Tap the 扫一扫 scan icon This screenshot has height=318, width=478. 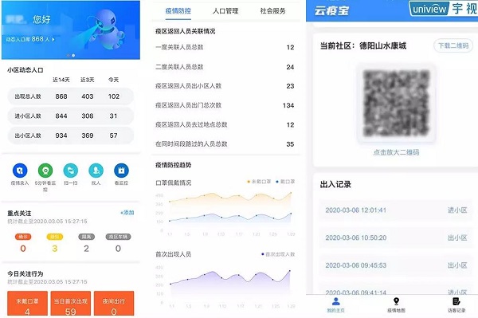coord(70,171)
